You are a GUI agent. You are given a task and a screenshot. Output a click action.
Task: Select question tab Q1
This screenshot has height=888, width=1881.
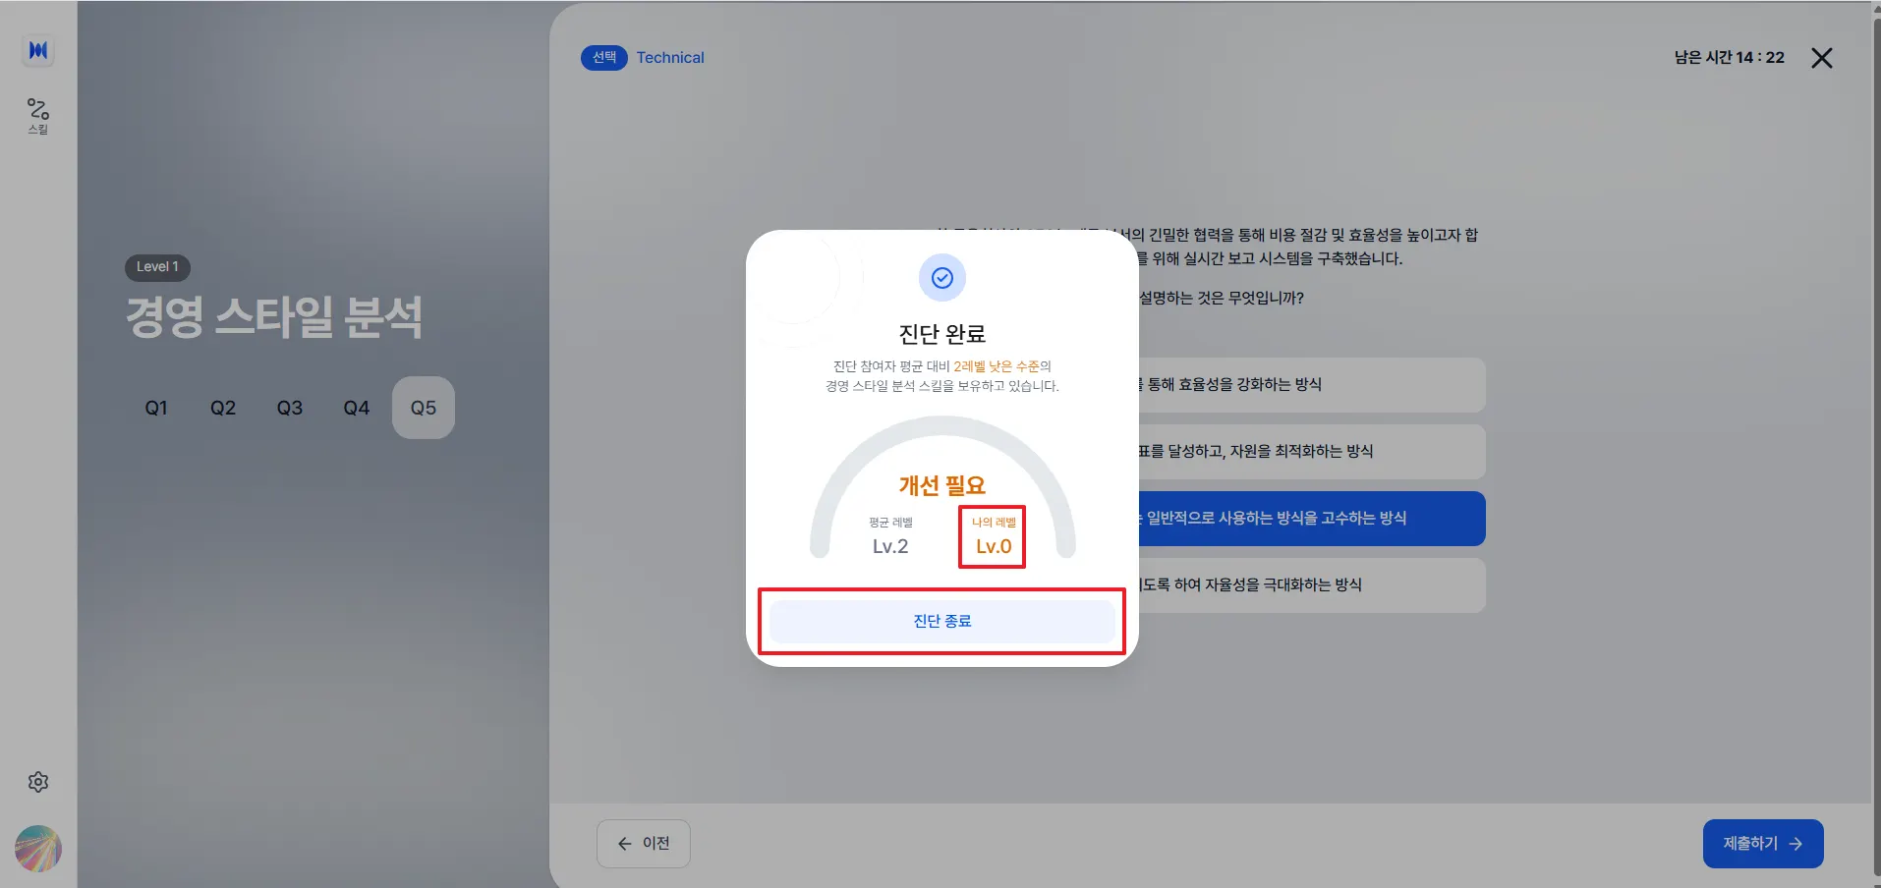(x=156, y=408)
